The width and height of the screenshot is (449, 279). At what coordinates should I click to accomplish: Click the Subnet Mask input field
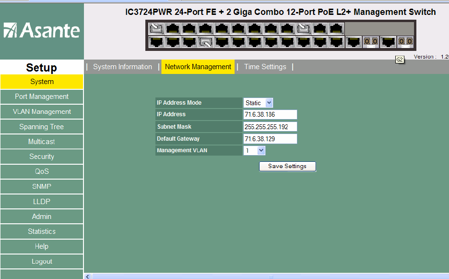270,127
